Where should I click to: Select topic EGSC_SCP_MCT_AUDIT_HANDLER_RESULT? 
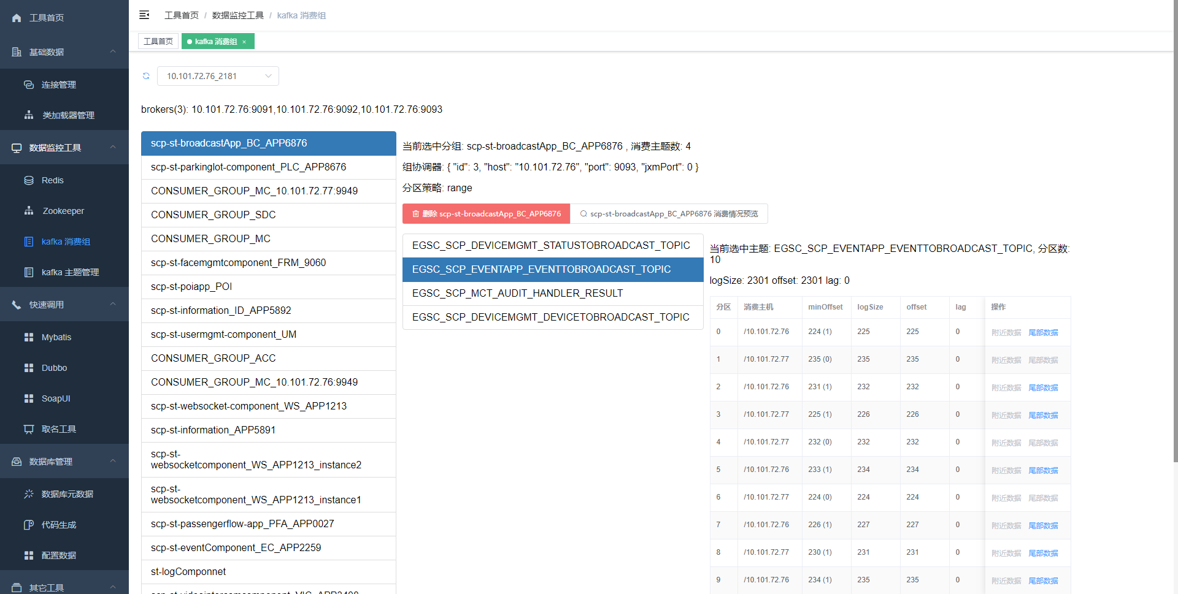click(553, 293)
